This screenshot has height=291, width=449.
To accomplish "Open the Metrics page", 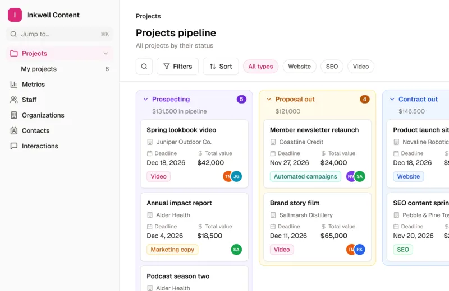I will pos(59,85).
